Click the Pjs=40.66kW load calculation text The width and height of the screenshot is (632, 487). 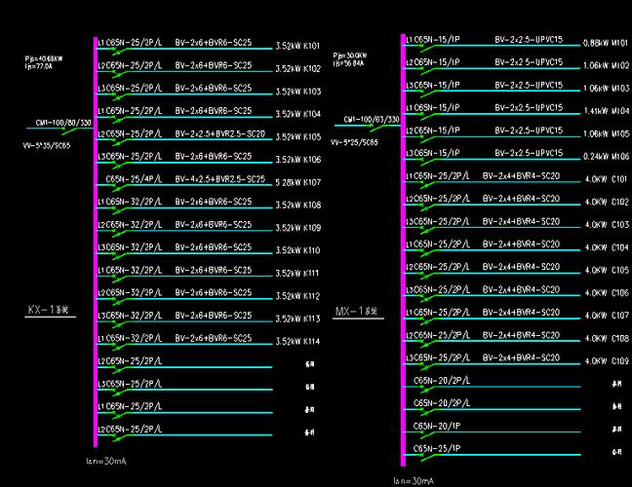point(44,58)
